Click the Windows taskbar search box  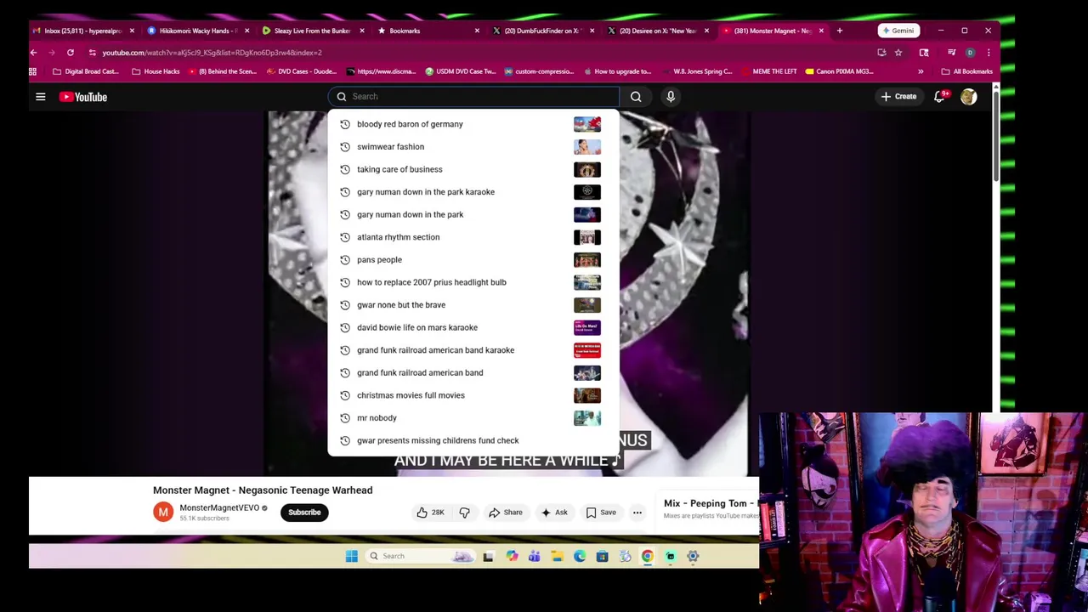(419, 557)
